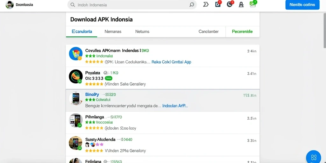Click the arrow-shaped icon next to search bar
The height and width of the screenshot is (163, 326).
[x=206, y=4]
